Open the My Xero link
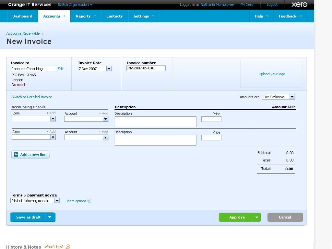332x249 pixels. 247,5
